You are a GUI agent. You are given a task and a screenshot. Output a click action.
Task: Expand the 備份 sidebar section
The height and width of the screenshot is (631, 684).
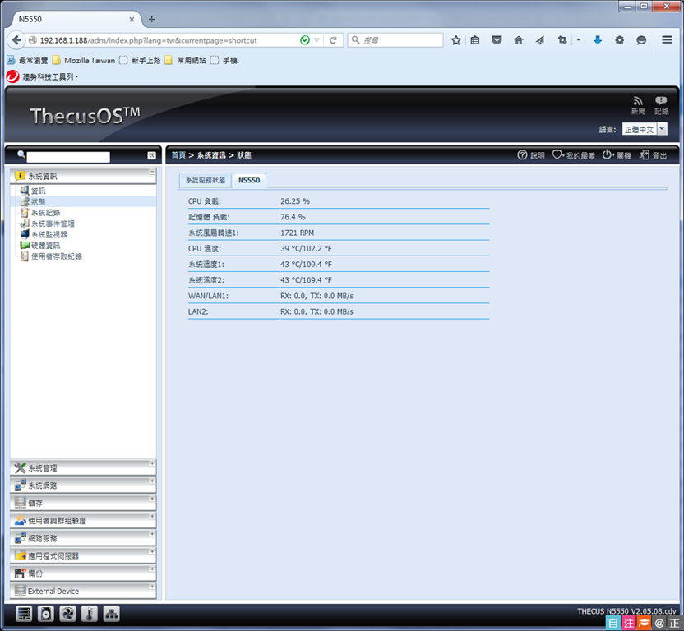83,573
